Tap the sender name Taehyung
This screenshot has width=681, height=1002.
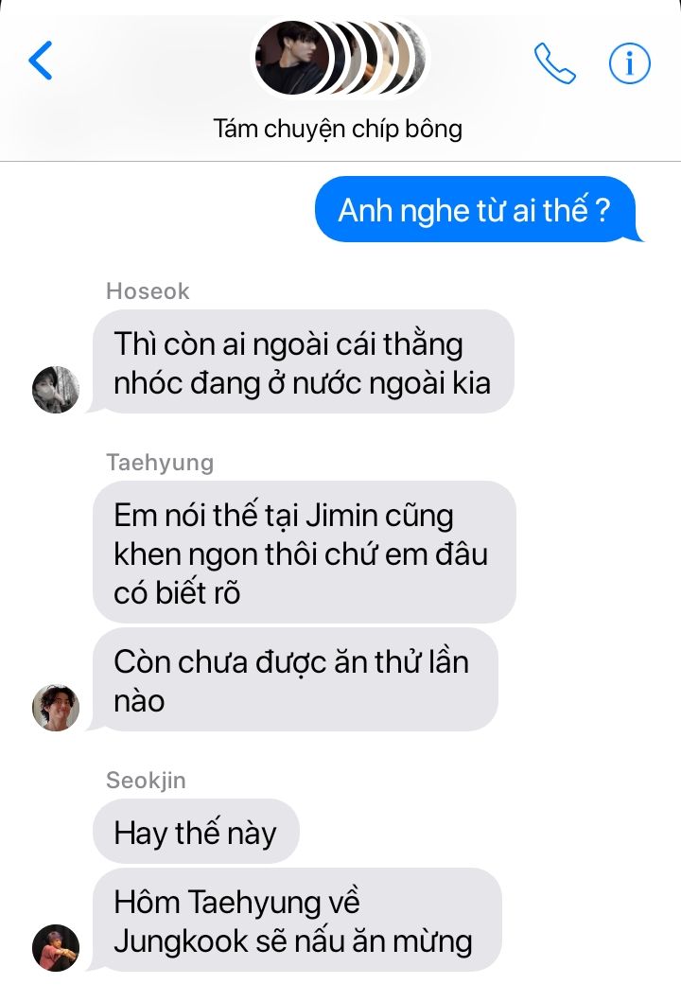tap(160, 462)
